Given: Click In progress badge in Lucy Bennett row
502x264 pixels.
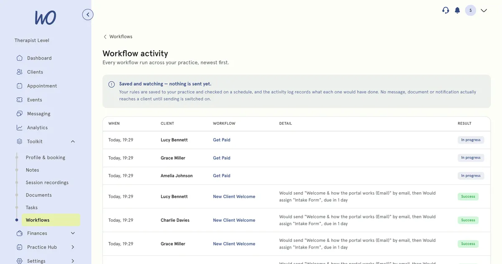Looking at the screenshot, I should coord(471,140).
